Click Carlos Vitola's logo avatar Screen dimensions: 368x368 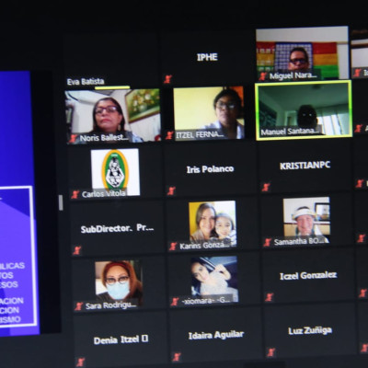pos(115,172)
